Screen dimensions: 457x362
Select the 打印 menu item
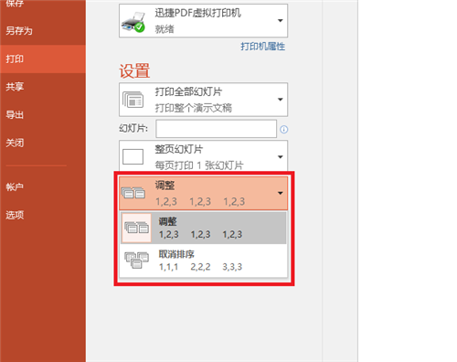[43, 59]
